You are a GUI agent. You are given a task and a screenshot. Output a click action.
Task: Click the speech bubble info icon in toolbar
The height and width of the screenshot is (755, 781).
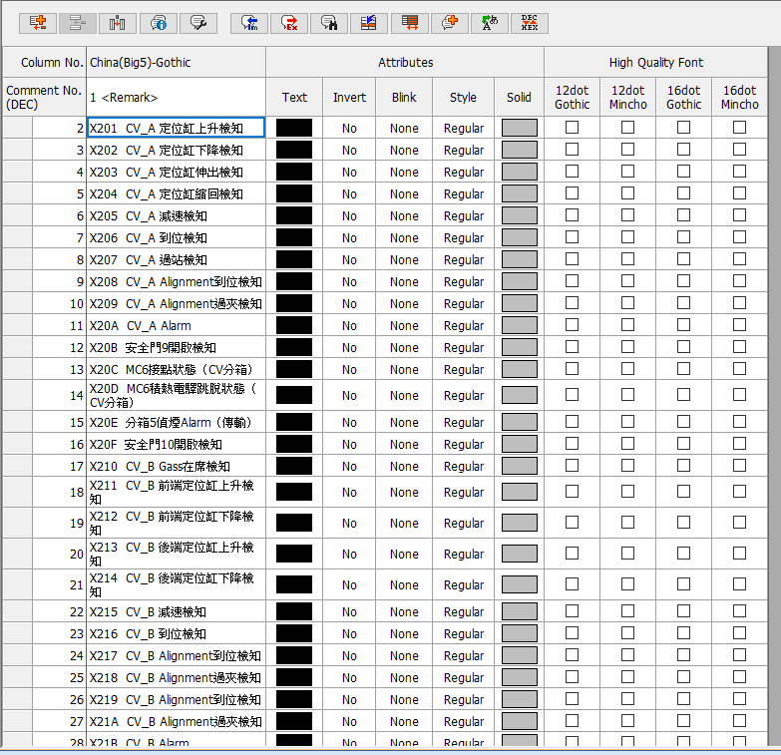coord(158,22)
